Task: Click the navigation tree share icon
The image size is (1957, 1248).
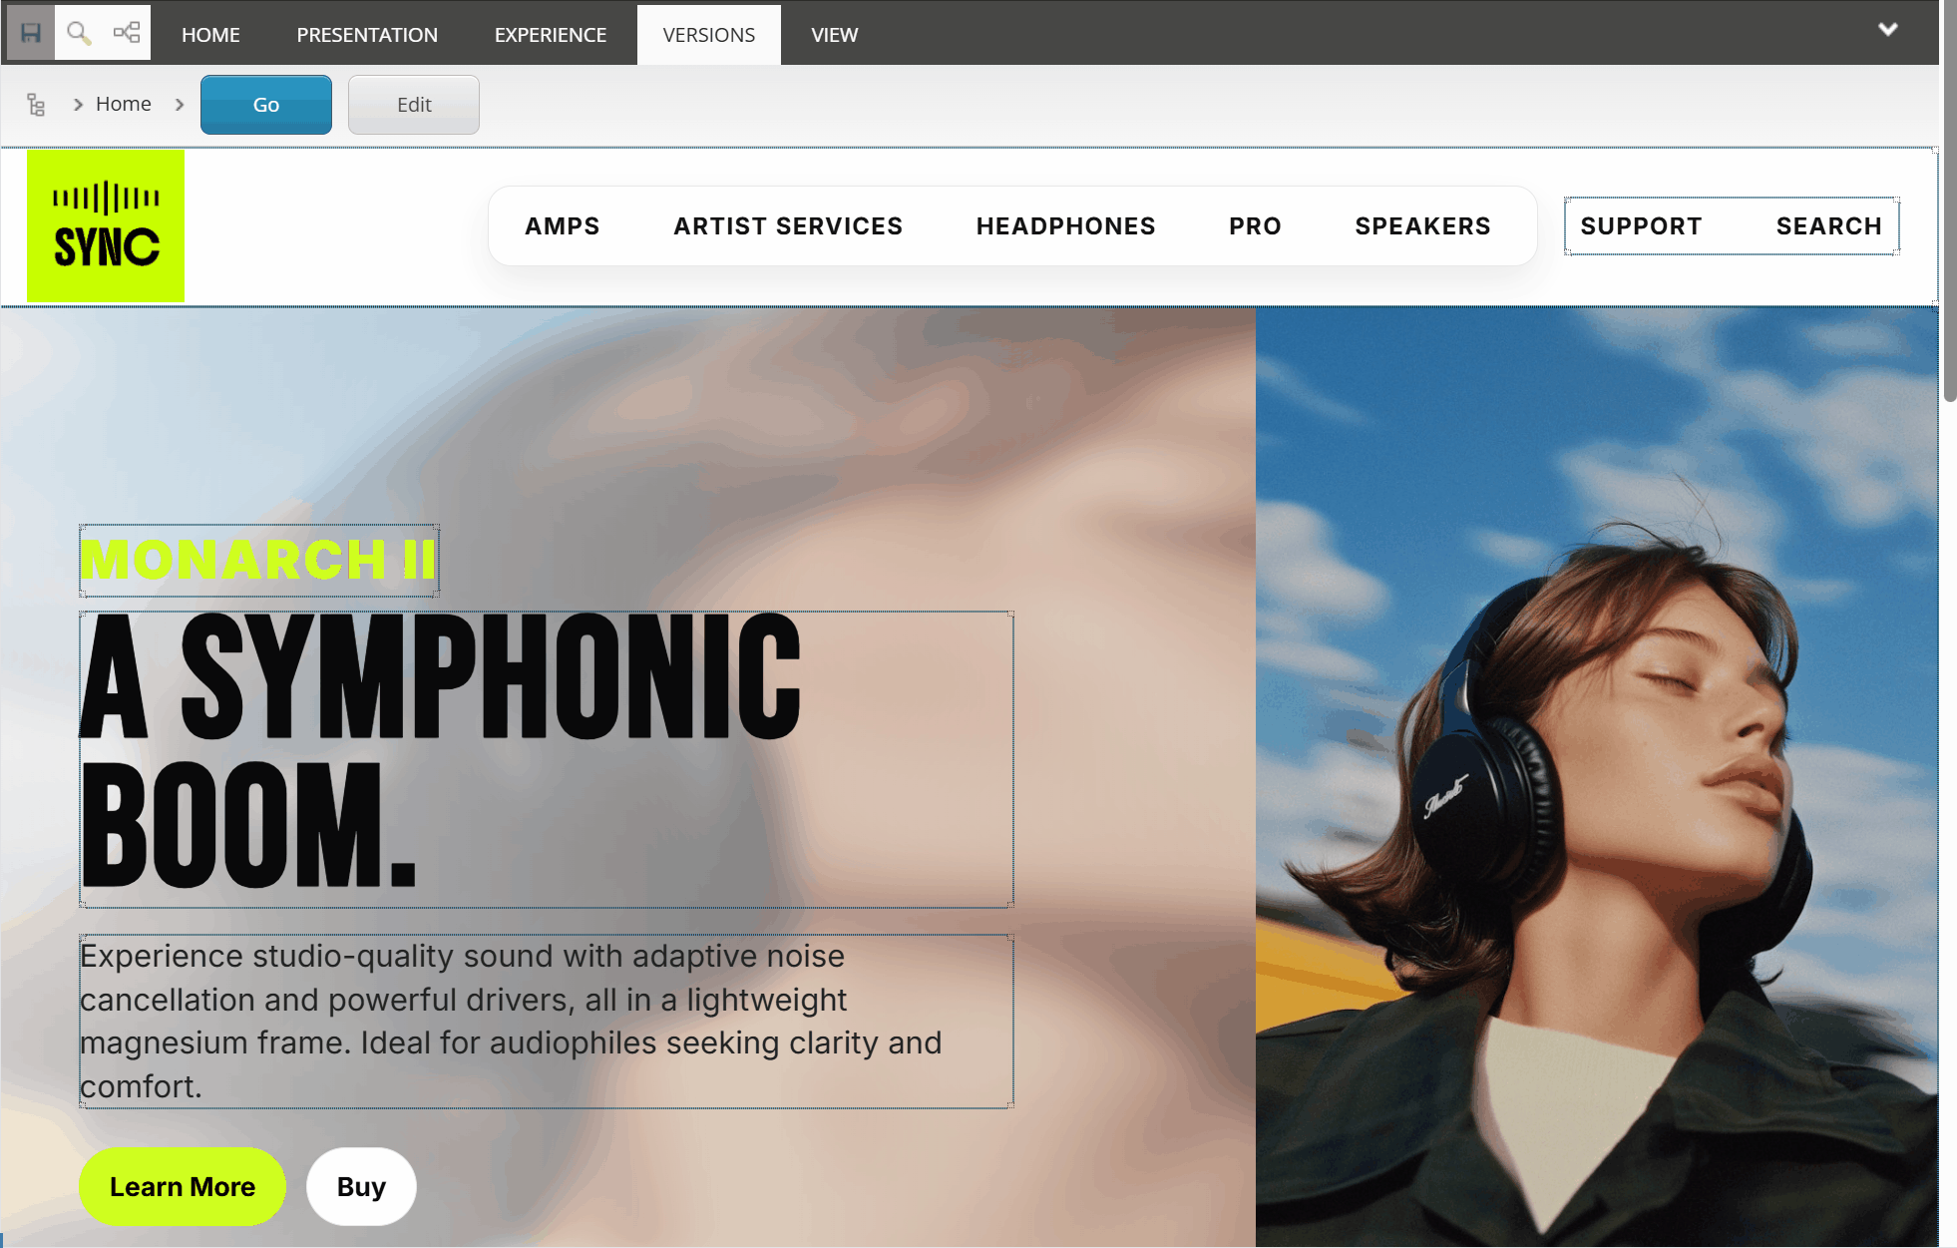Action: [x=127, y=33]
